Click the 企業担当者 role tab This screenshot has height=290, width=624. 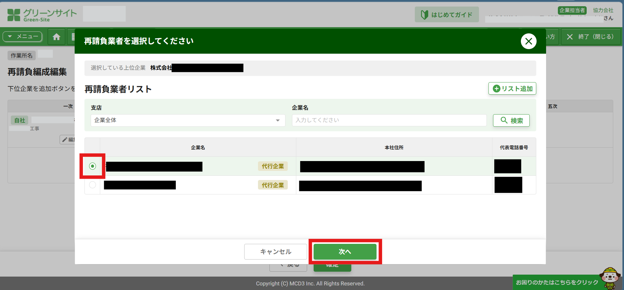point(572,10)
